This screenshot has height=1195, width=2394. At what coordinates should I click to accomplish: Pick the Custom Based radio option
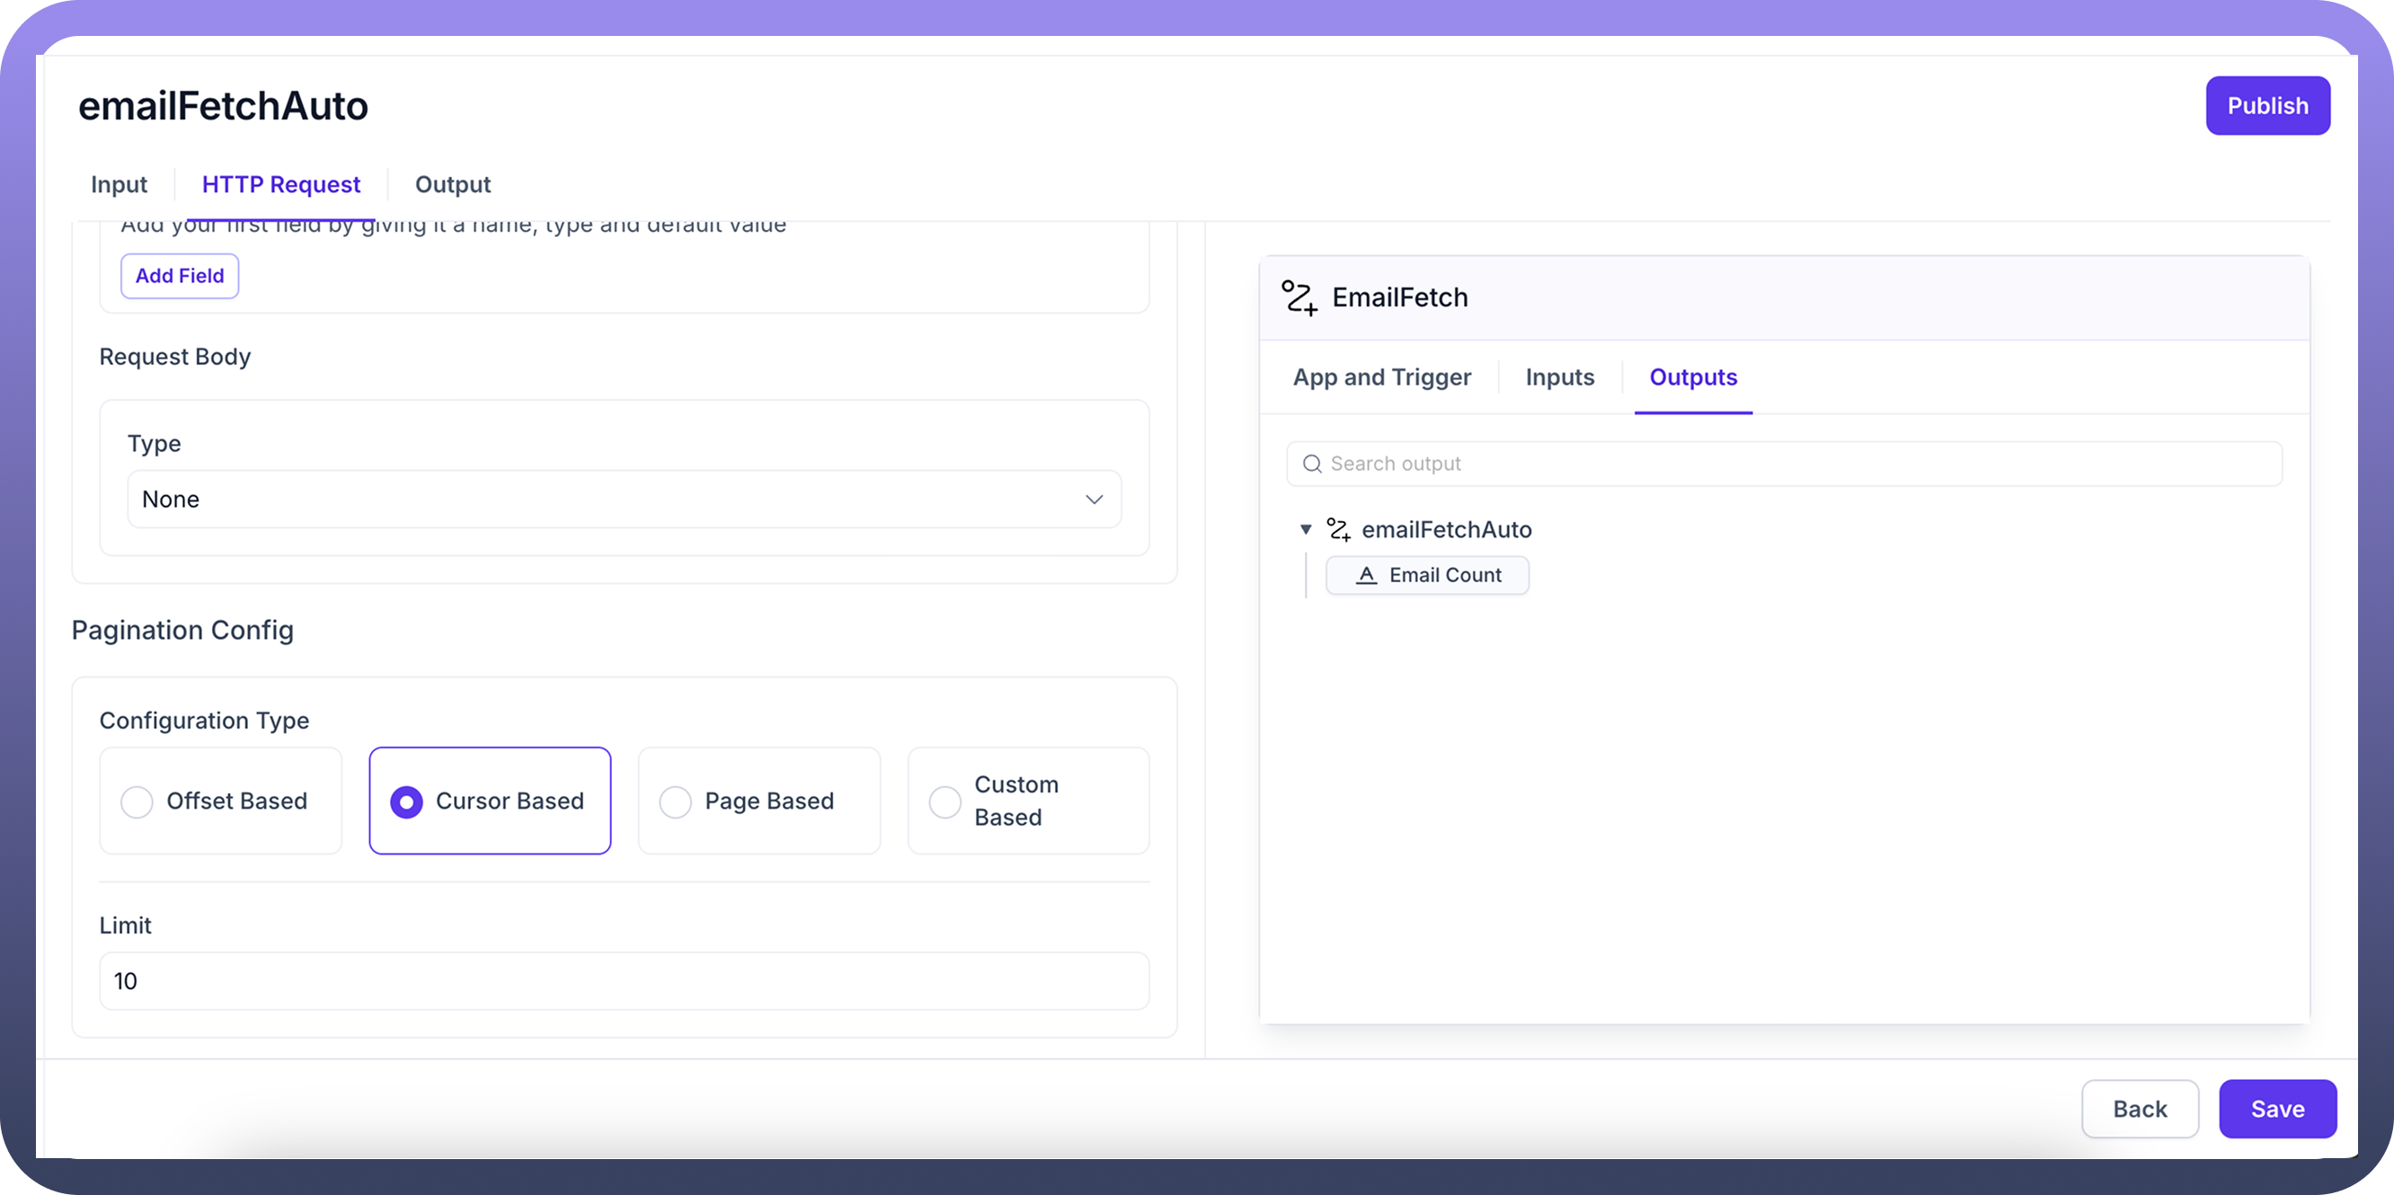pyautogui.click(x=945, y=801)
